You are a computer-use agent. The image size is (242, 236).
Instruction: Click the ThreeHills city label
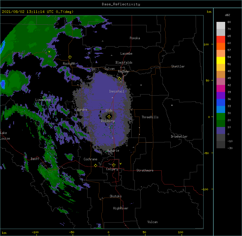150,117
